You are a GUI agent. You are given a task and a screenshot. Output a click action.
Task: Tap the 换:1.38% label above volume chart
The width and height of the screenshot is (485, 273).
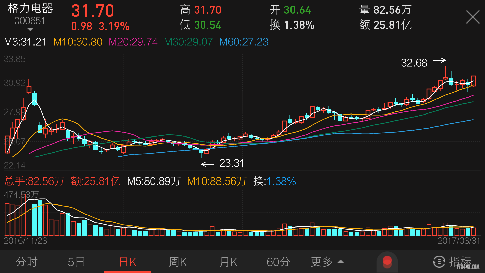275,181
